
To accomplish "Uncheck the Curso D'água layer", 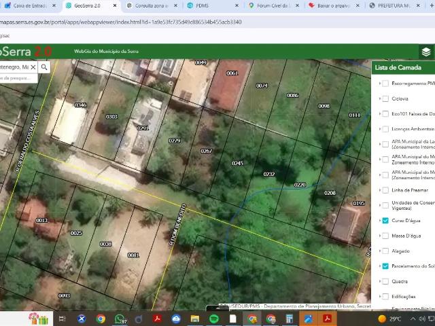I will point(385,221).
